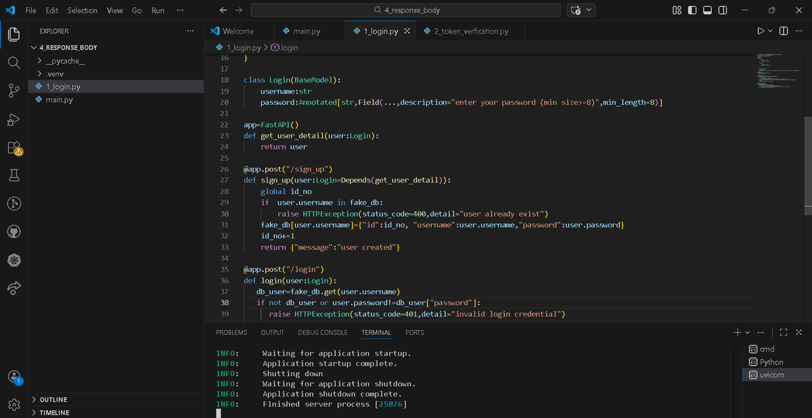The height and width of the screenshot is (418, 812).
Task: Create new terminal with plus icon
Action: (x=737, y=332)
